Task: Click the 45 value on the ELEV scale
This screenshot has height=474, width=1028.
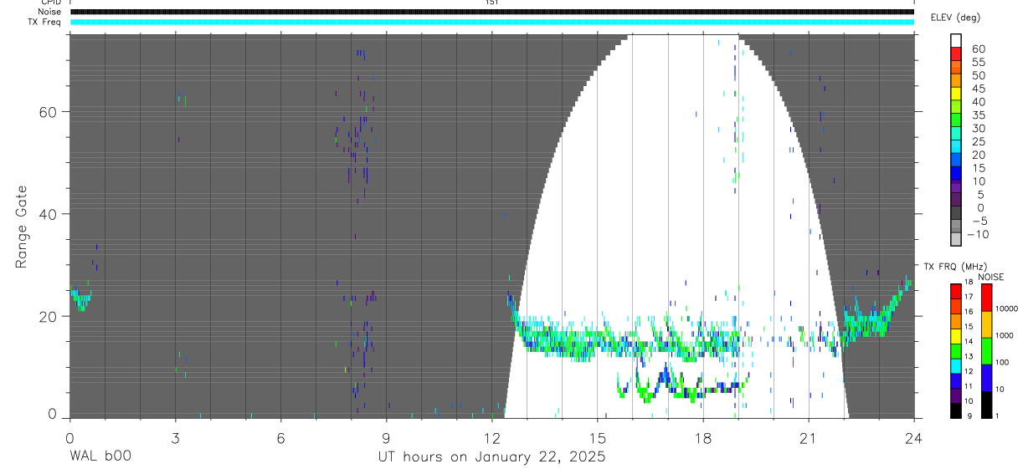Action: (978, 89)
